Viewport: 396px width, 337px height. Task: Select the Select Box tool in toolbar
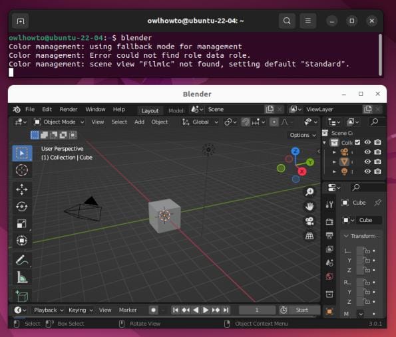coord(22,153)
